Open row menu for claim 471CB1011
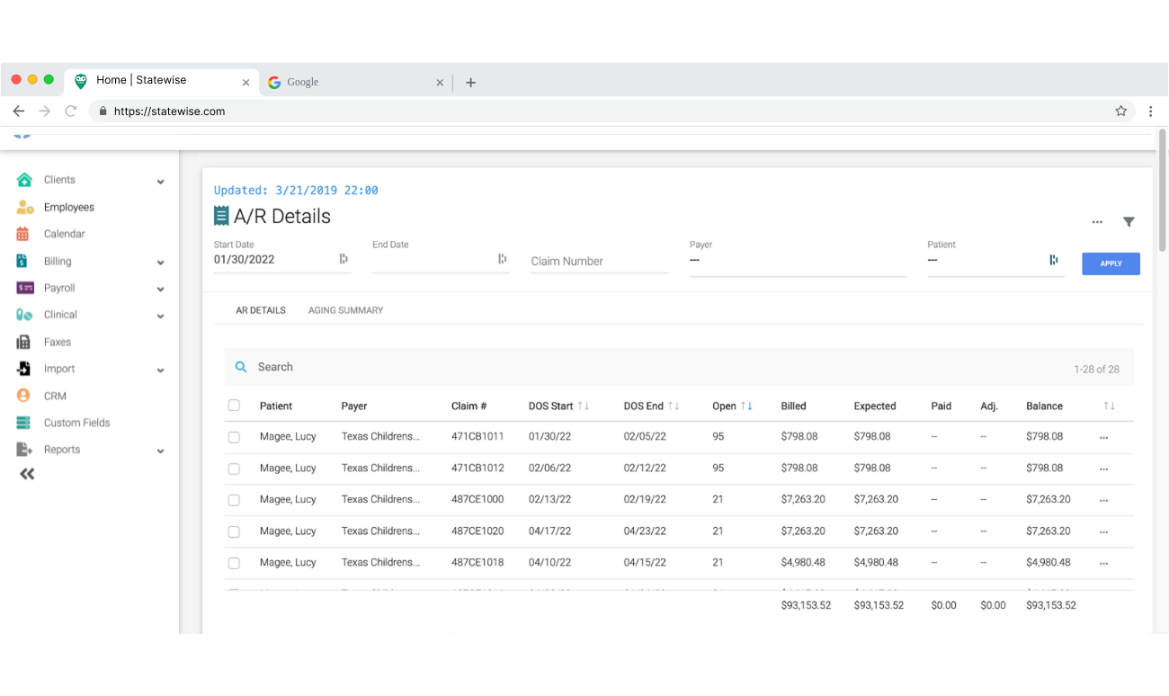Image resolution: width=1169 pixels, height=696 pixels. (1104, 437)
